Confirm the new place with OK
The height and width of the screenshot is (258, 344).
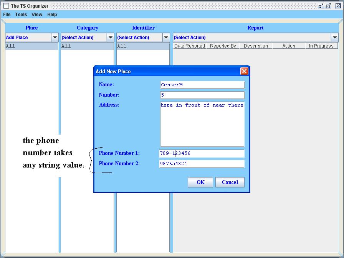click(x=200, y=182)
